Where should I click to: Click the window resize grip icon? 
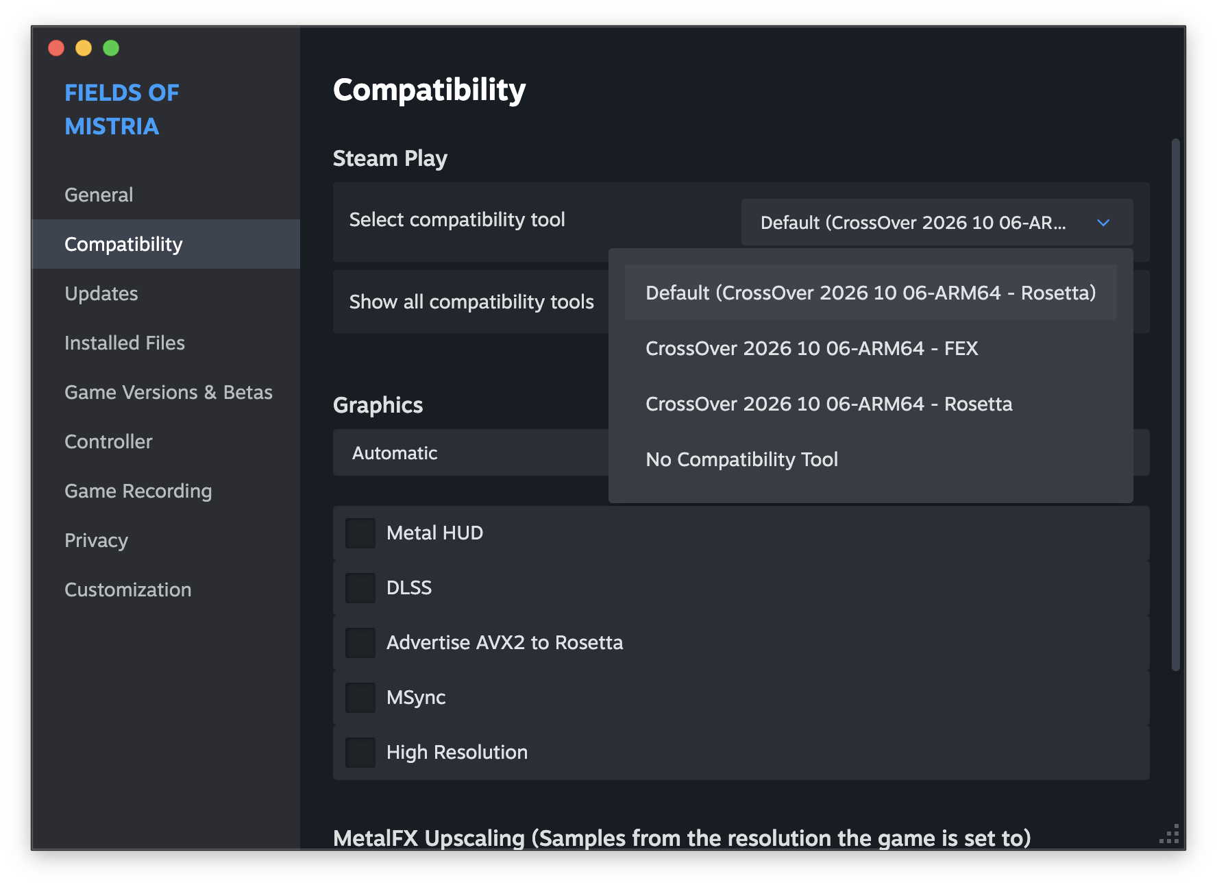point(1169,834)
